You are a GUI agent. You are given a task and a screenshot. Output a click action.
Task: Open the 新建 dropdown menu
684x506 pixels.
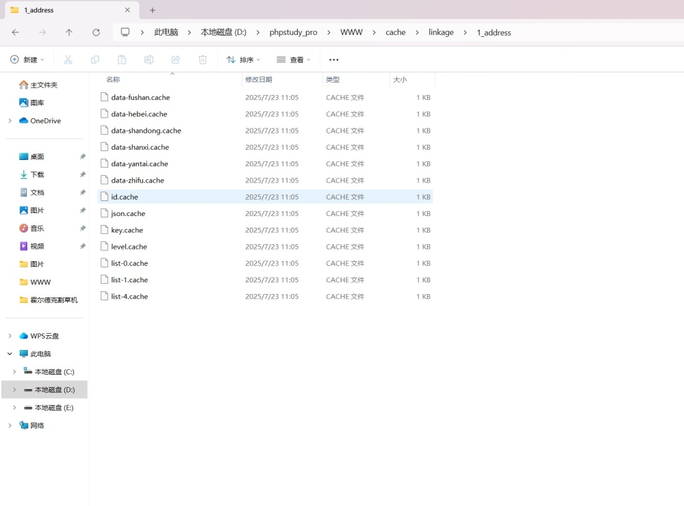27,59
